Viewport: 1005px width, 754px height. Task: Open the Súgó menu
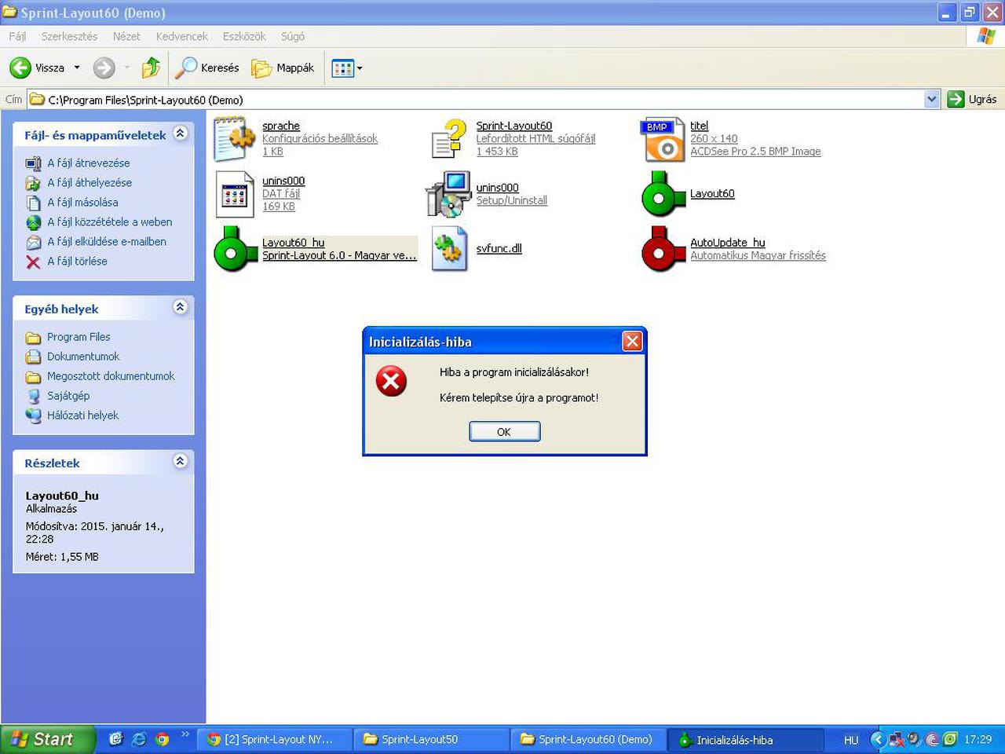coord(293,36)
